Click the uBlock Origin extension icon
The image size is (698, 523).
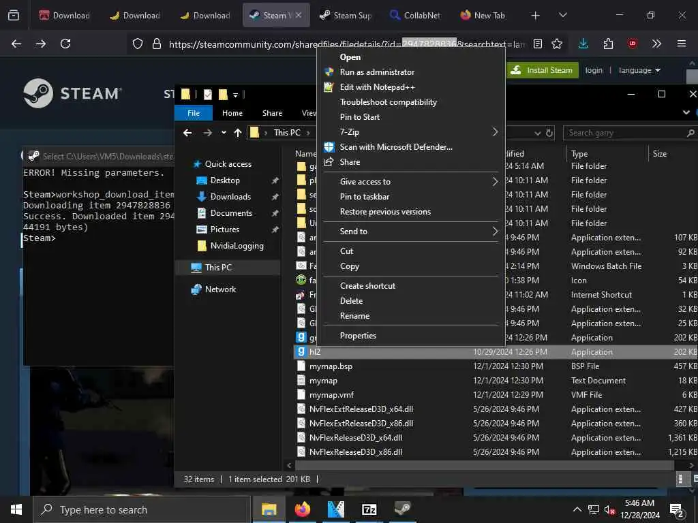pos(632,44)
